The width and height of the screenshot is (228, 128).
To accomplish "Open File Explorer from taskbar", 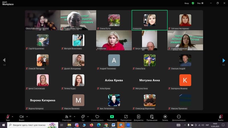I will pos(69,125).
